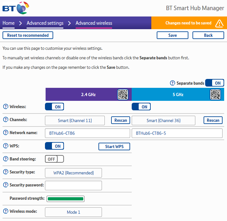The height and width of the screenshot is (221, 227).
Task: Go to Home breadcrumb
Action: [x=9, y=23]
